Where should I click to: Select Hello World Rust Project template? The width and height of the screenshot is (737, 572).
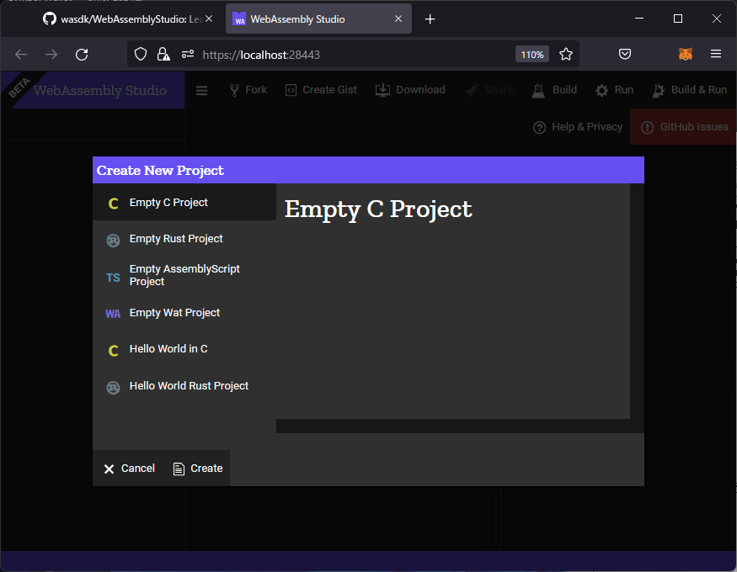[x=189, y=386]
